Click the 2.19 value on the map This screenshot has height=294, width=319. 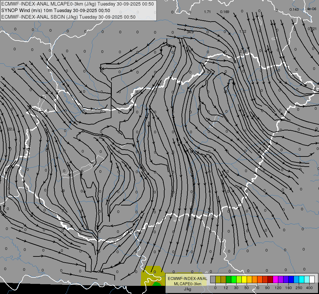(x=243, y=51)
